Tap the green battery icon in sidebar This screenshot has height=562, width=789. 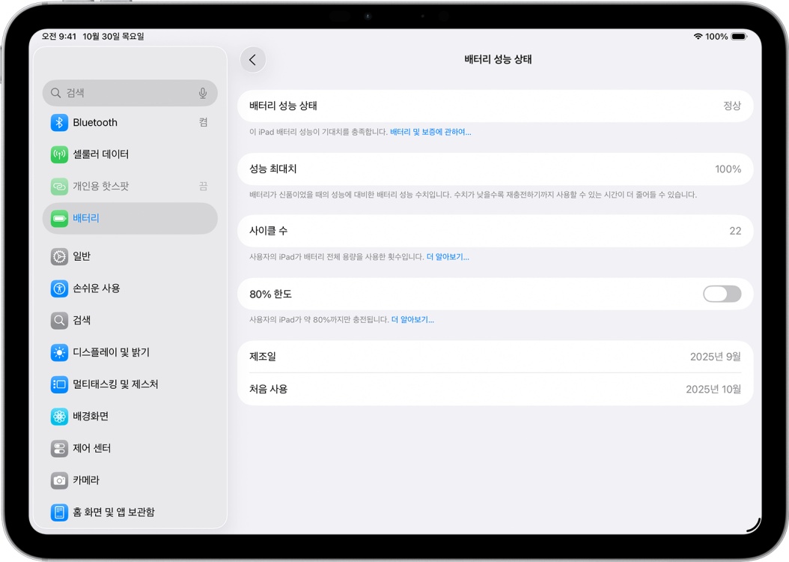[59, 219]
